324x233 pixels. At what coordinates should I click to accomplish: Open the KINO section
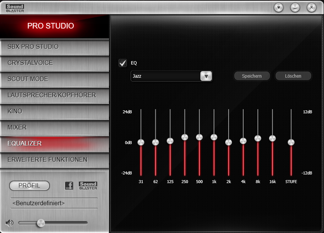[54, 111]
